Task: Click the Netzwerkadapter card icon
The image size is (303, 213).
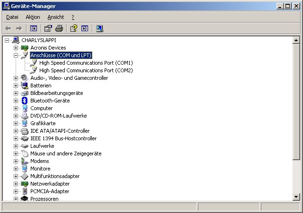Action: [25, 184]
